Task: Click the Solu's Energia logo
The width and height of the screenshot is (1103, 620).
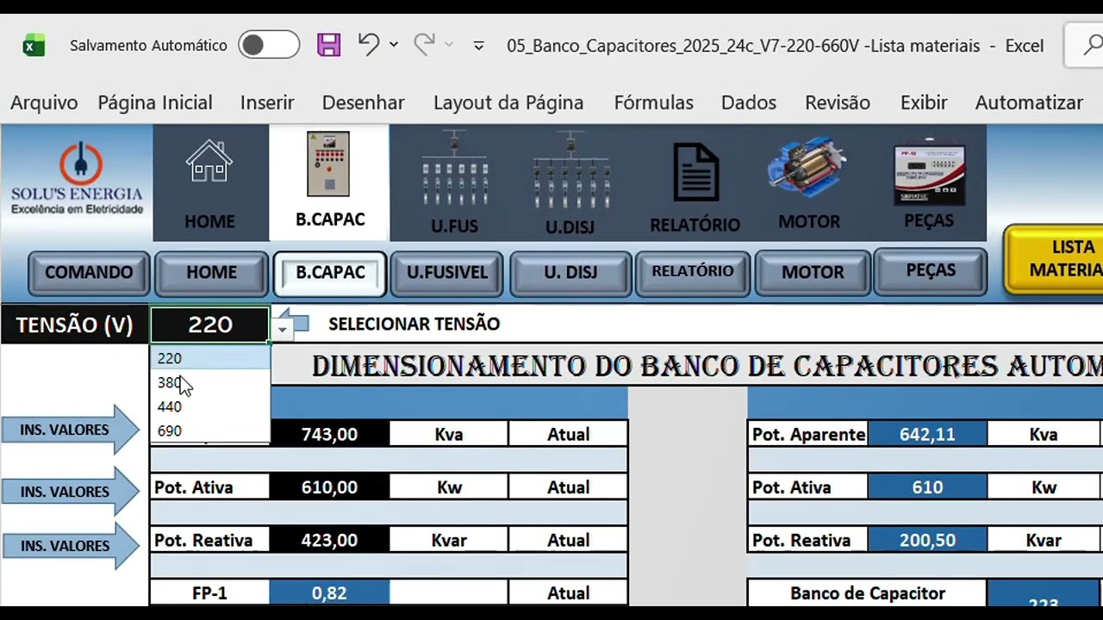Action: point(77,179)
